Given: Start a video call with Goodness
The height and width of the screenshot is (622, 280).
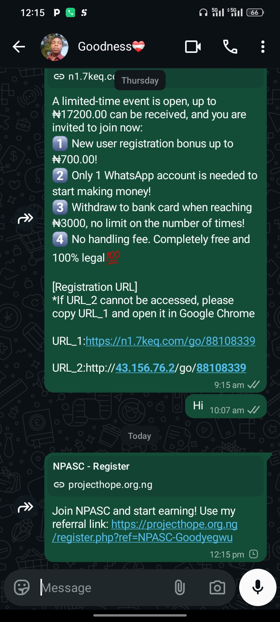Looking at the screenshot, I should [x=192, y=47].
